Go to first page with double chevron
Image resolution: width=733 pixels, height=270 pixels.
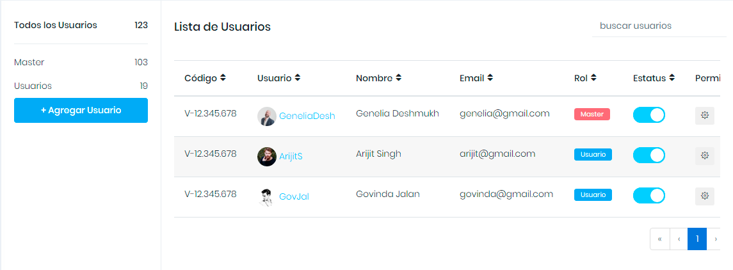click(x=659, y=239)
